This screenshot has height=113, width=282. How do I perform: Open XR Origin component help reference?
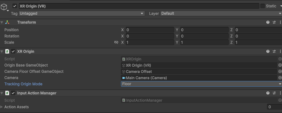pos(268,52)
